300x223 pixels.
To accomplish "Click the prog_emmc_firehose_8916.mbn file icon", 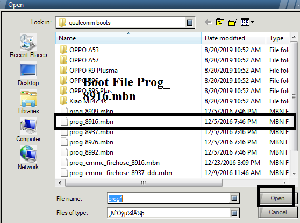I will 64,163.
